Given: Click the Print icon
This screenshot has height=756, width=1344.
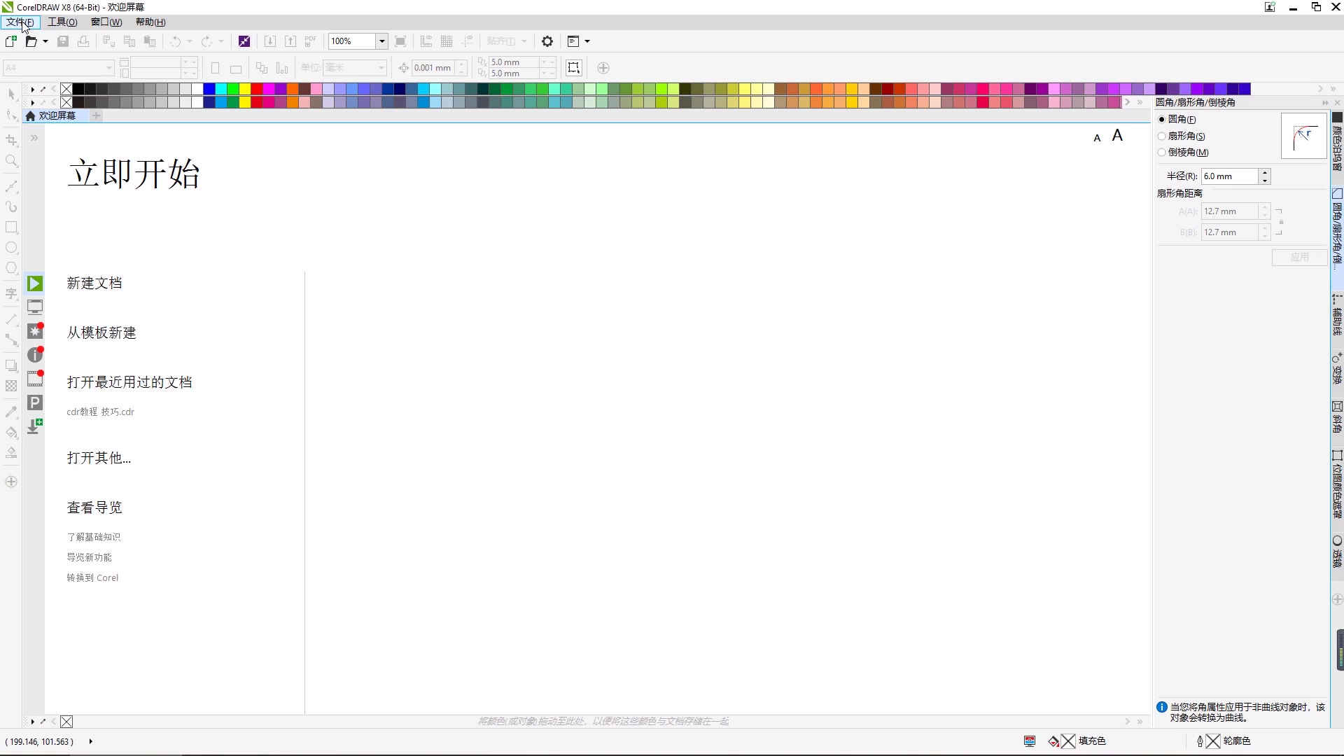Looking at the screenshot, I should 83,41.
